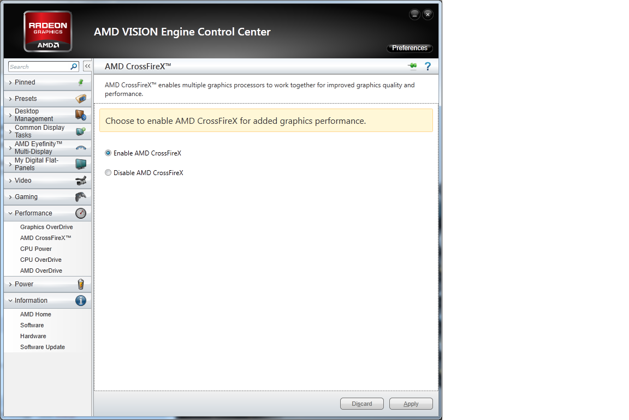This screenshot has height=420, width=629.
Task: Click the Discard button
Action: click(362, 404)
